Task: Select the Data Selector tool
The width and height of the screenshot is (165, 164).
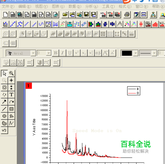Action: [x=11, y=87]
